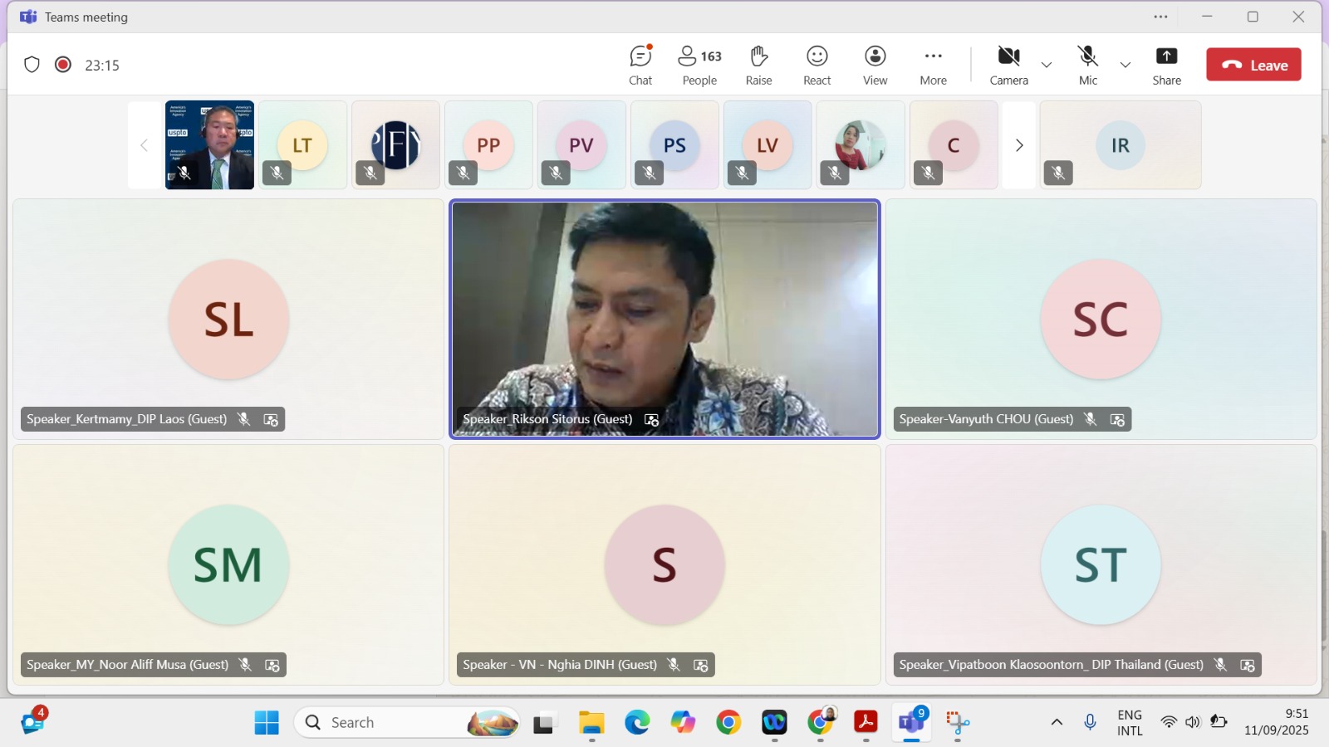Open the title bar ellipsis menu
Image resolution: width=1329 pixels, height=747 pixels.
tap(1160, 17)
